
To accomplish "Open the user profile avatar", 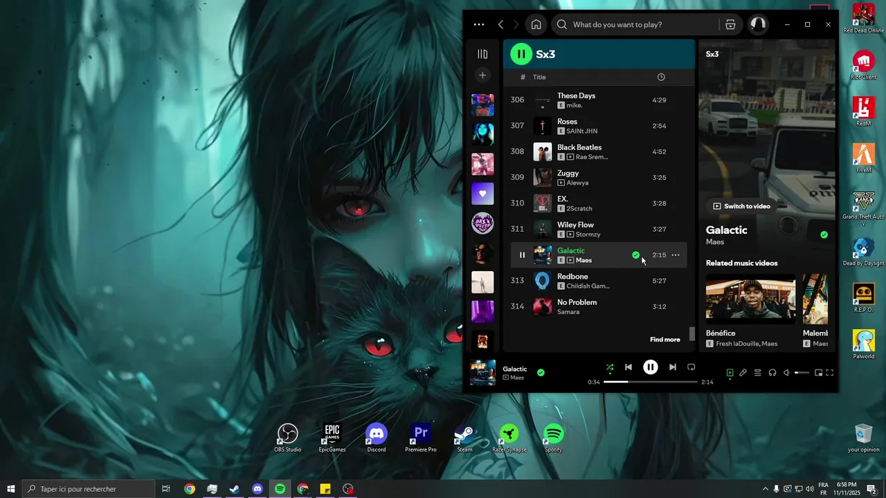I will [x=758, y=24].
